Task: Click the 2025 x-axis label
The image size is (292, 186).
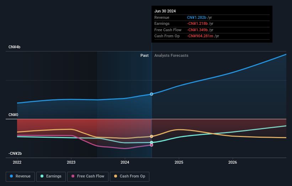Action: pos(179,163)
